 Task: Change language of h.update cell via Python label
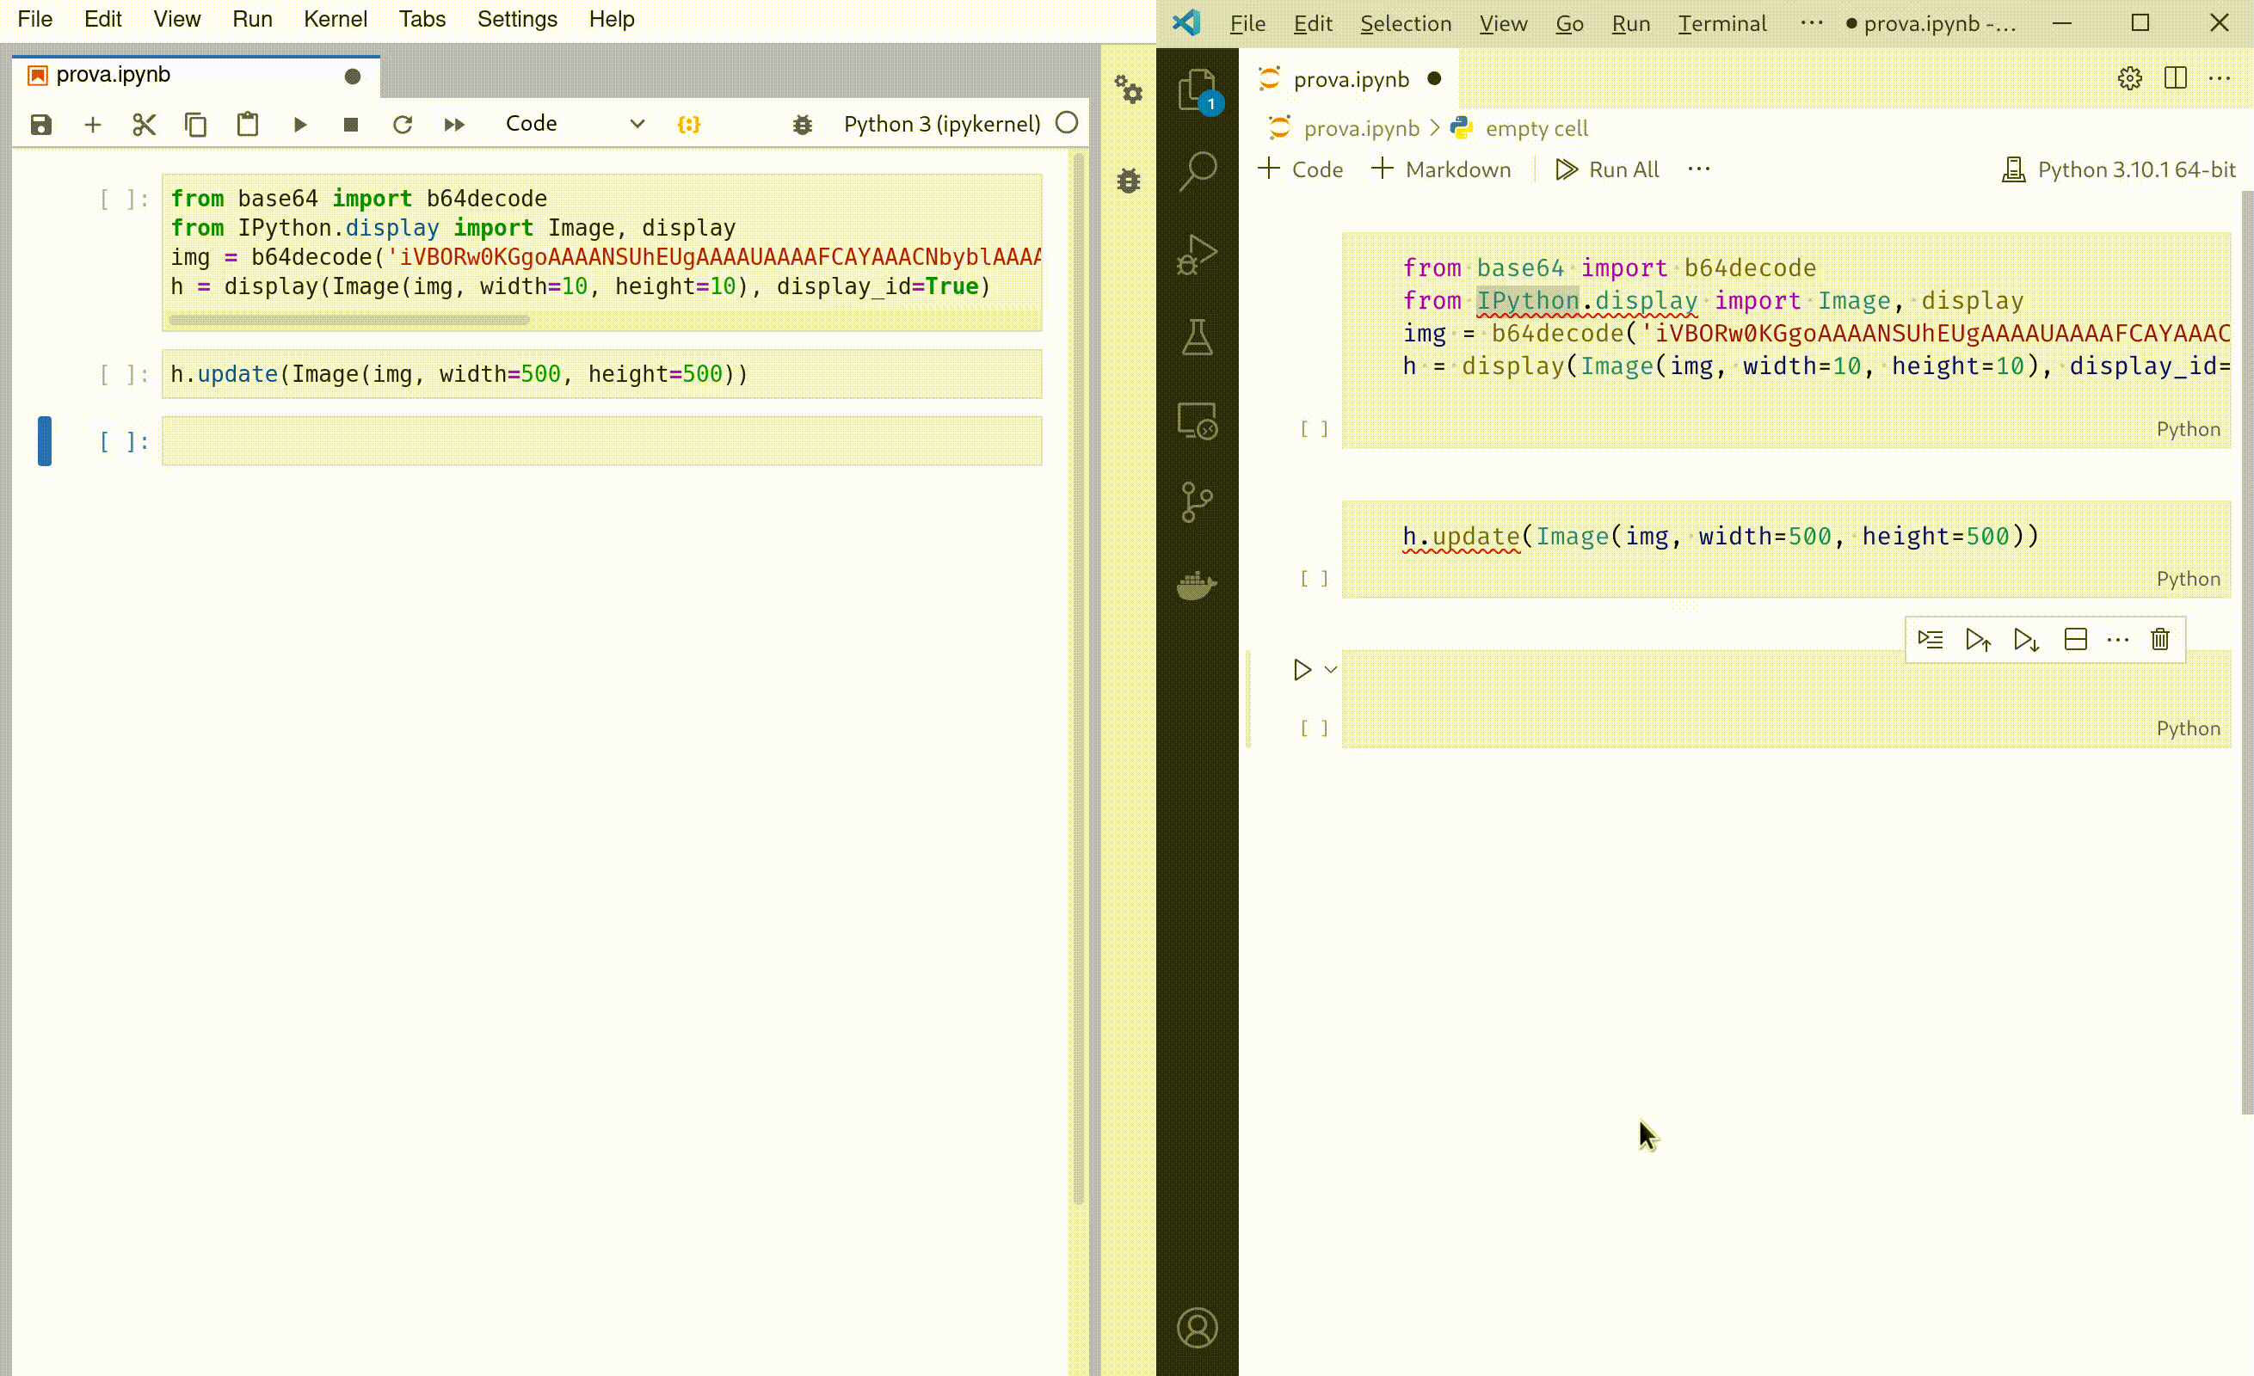pyautogui.click(x=2187, y=579)
